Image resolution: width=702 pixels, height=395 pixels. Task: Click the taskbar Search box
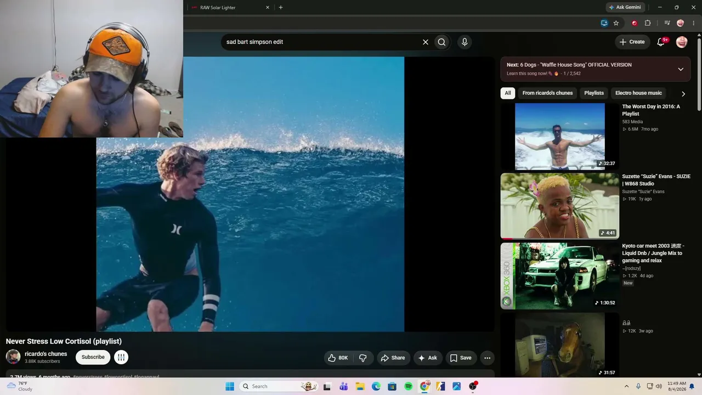(279, 386)
